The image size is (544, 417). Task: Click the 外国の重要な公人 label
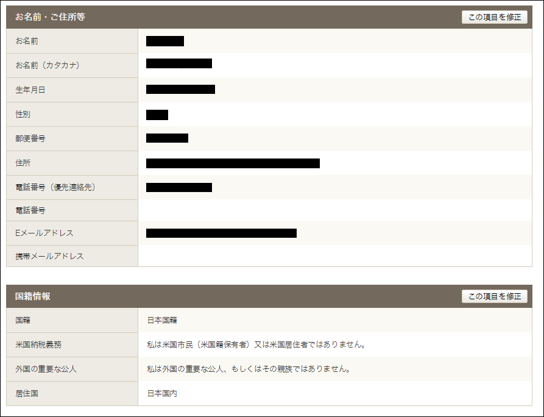[x=46, y=369]
